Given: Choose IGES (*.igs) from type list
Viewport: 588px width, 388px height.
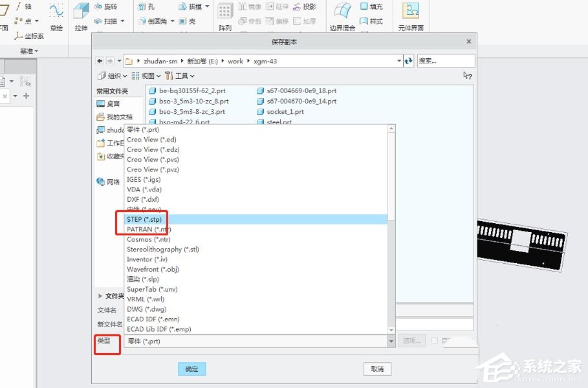Looking at the screenshot, I should pos(256,180).
